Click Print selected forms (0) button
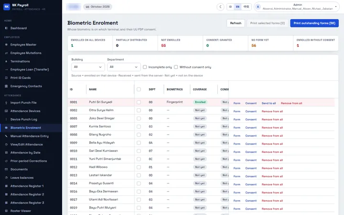 (x=268, y=23)
